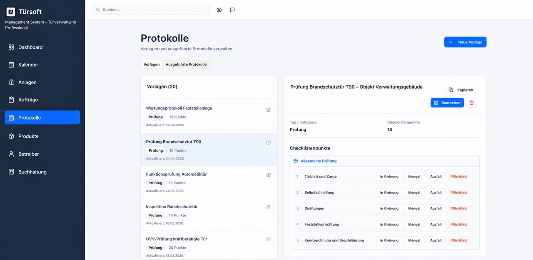The image size is (533, 260).
Task: Open Protokolle in sidebar
Action: coord(42,118)
